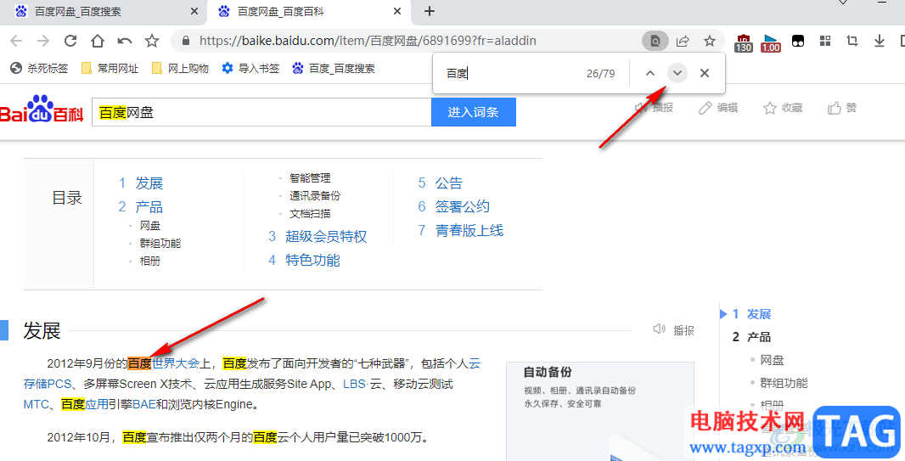This screenshot has height=461, width=905.
Task: Open 4 特色功能 contents link
Action: click(304, 260)
